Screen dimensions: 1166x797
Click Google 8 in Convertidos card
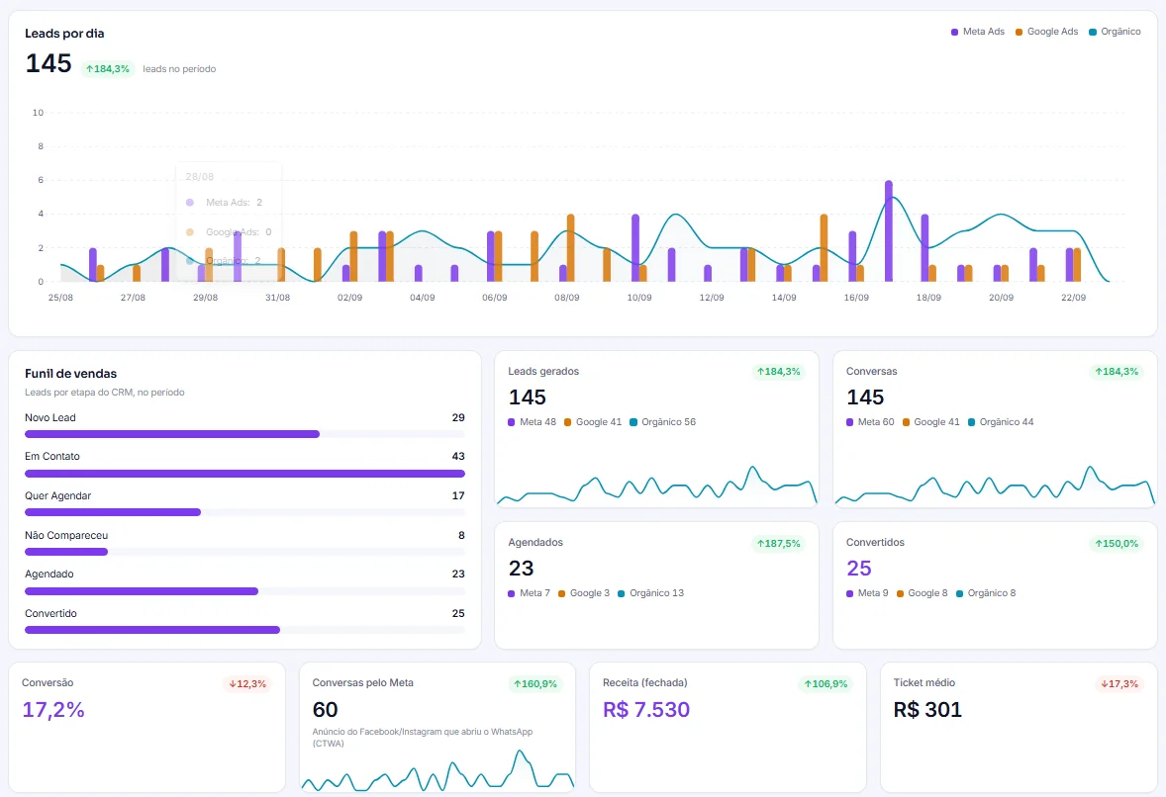tap(923, 592)
